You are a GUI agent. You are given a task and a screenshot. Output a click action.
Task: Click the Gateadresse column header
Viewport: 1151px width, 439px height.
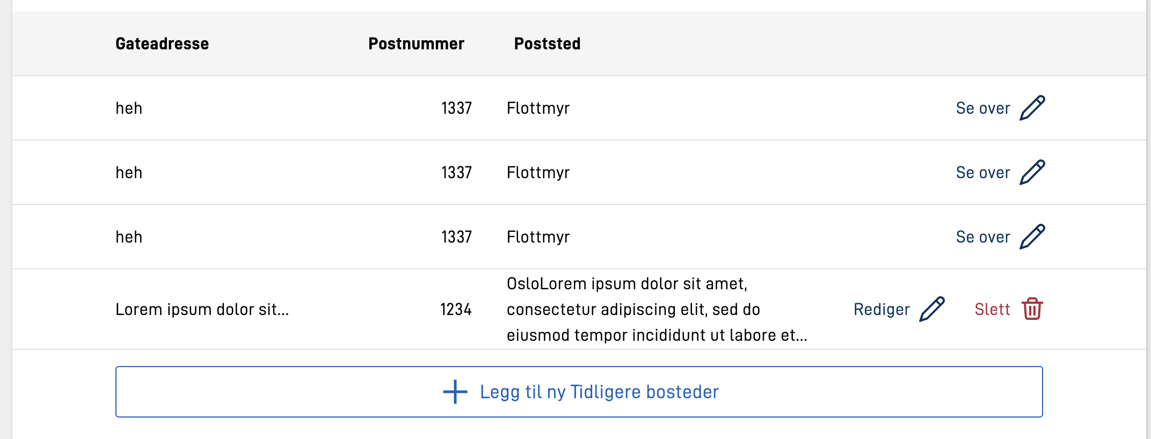[162, 43]
